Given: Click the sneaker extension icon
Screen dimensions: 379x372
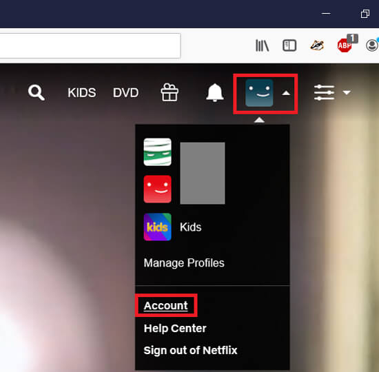Looking at the screenshot, I should [x=317, y=45].
